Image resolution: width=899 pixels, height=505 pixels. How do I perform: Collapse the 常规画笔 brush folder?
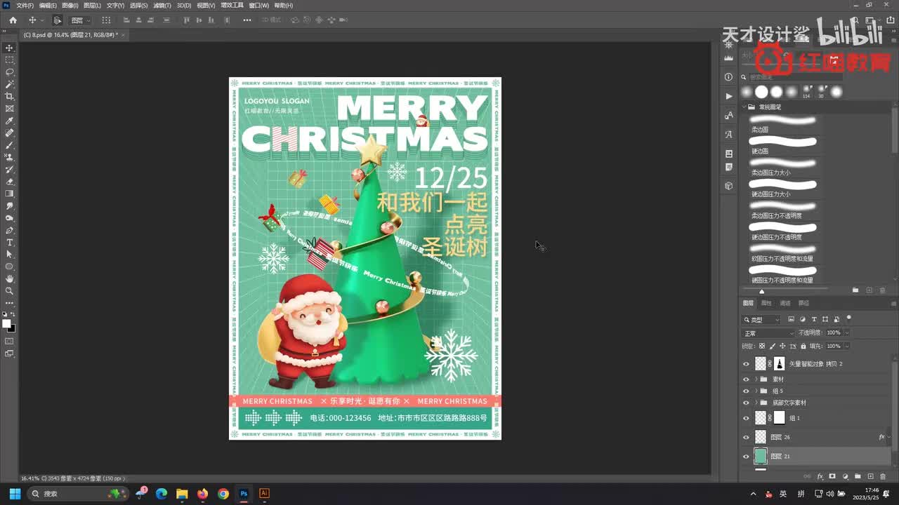click(744, 107)
